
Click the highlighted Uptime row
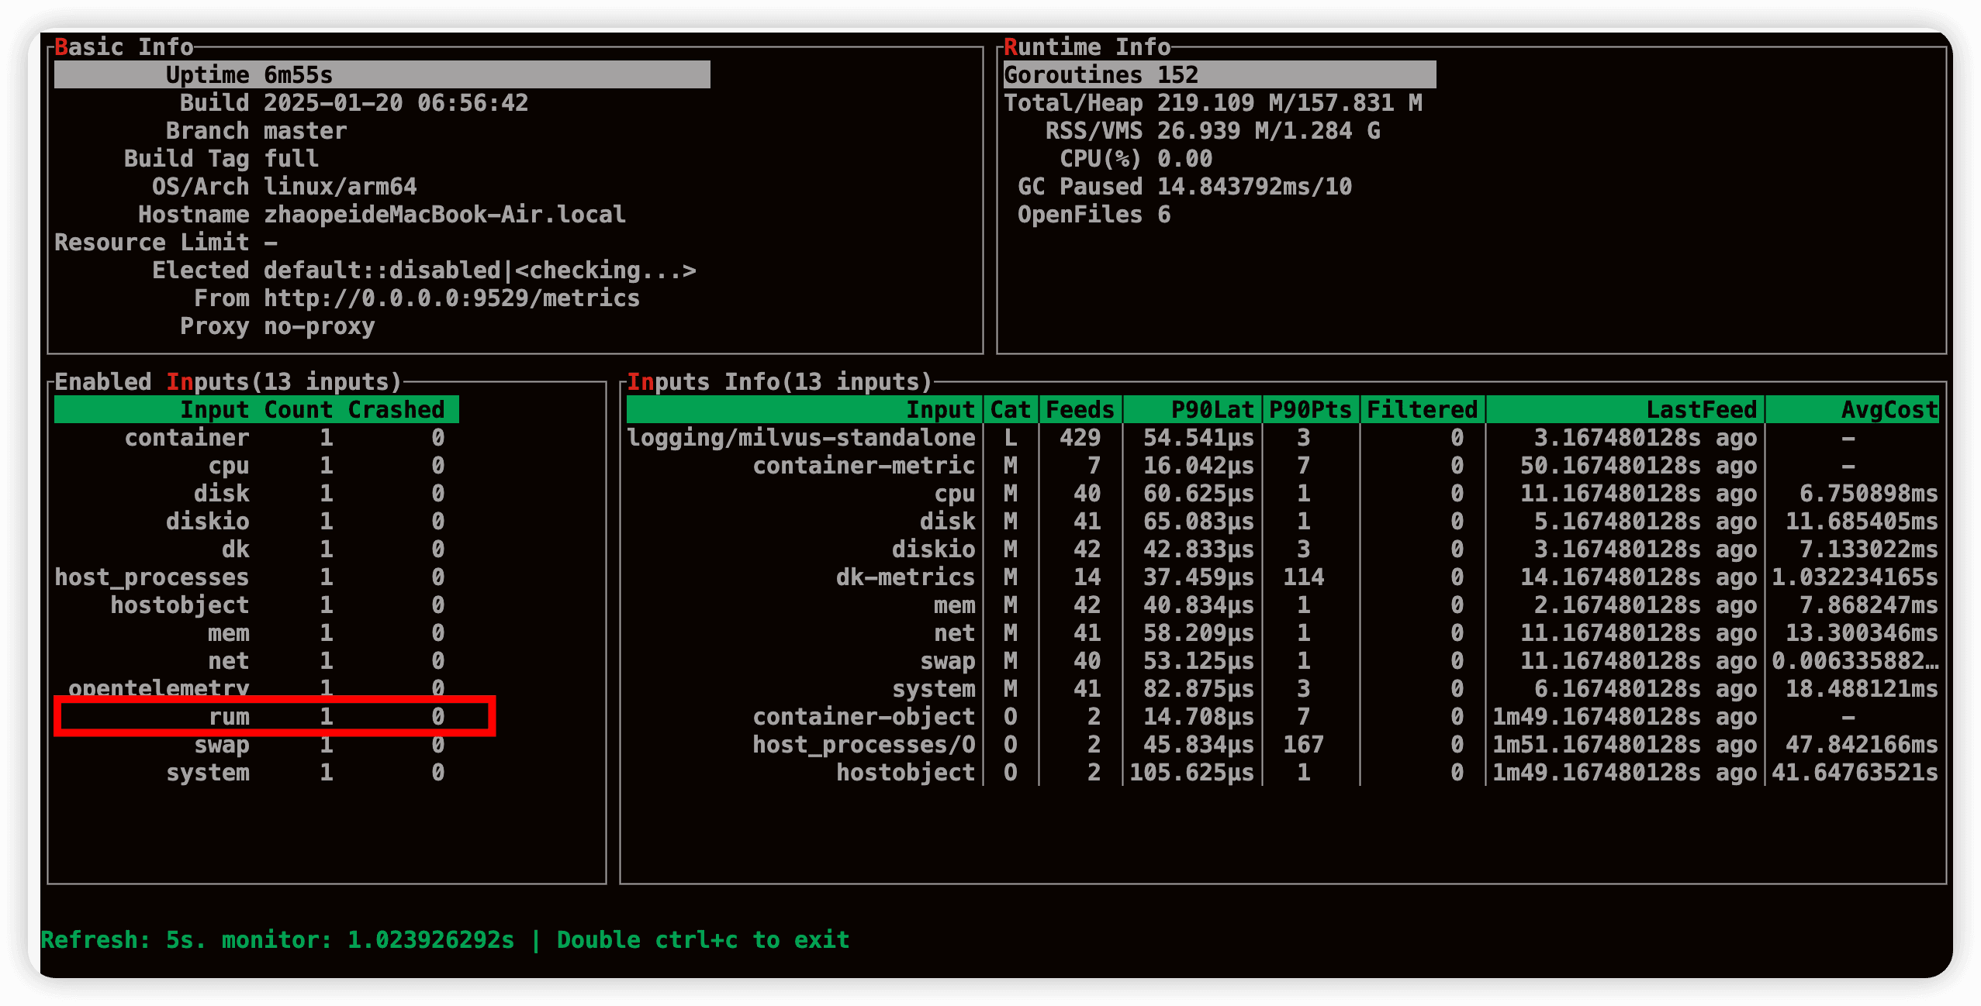[382, 75]
